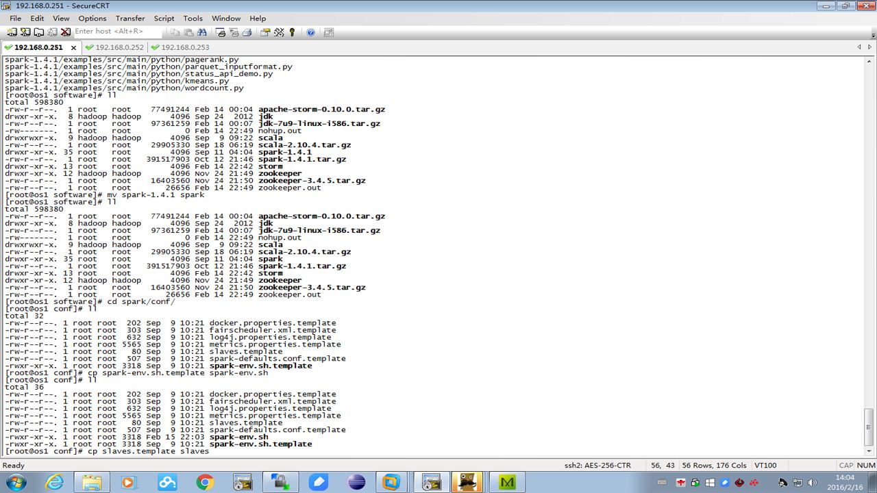Screen dimensions: 877x493
Task: Click '56 Rows, 176 Cols' status text
Action: click(x=714, y=466)
